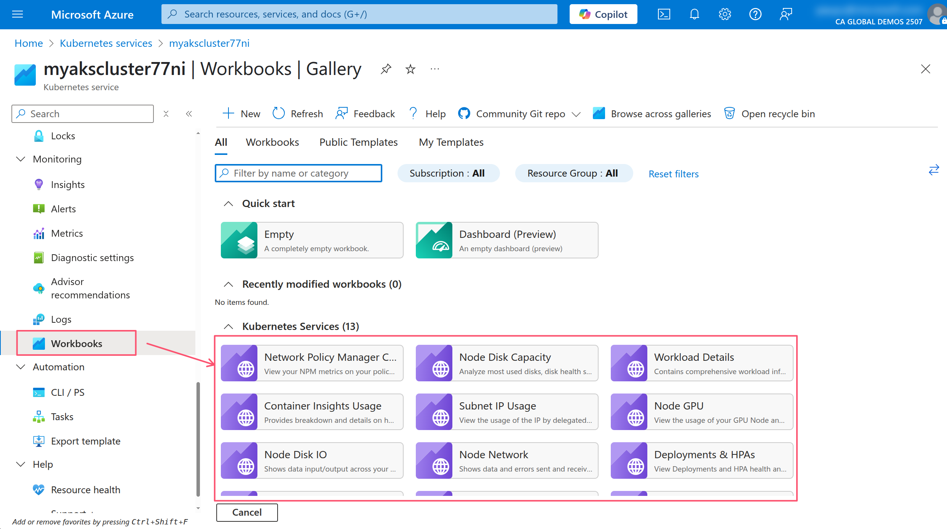
Task: Create a New workbook
Action: (241, 114)
